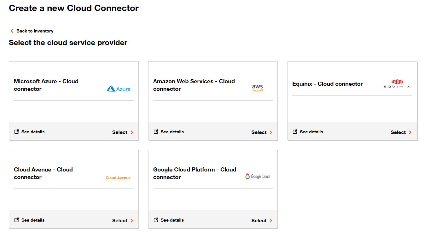Click orange chevron next to Azure Select
The width and height of the screenshot is (447, 232).
tap(132, 132)
